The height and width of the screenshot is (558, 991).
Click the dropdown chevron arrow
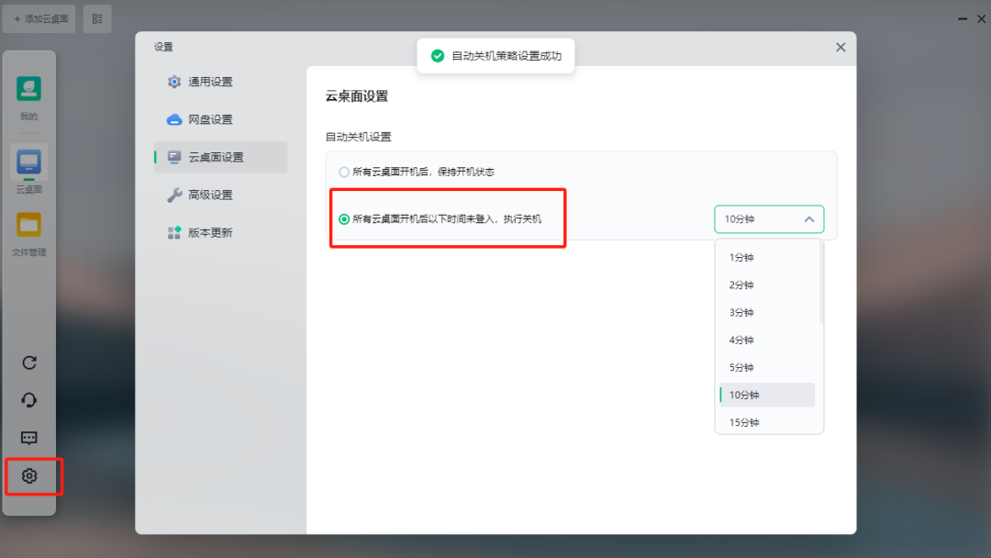[x=809, y=219]
